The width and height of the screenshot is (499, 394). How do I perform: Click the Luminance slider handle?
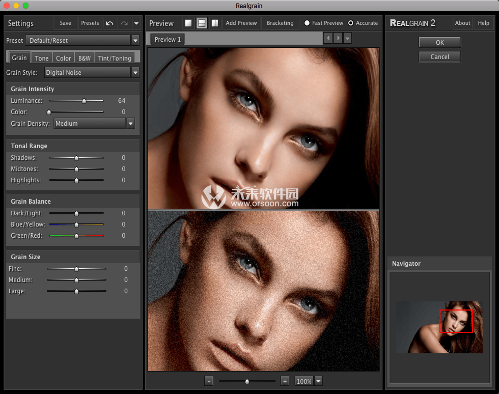pyautogui.click(x=84, y=101)
